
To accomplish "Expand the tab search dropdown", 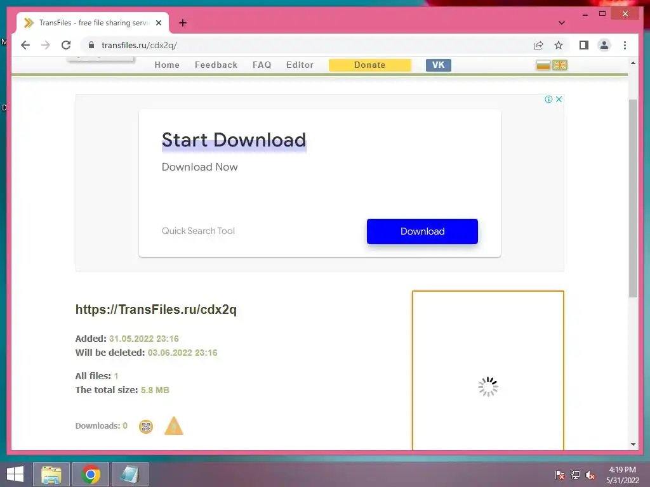I will pos(561,23).
